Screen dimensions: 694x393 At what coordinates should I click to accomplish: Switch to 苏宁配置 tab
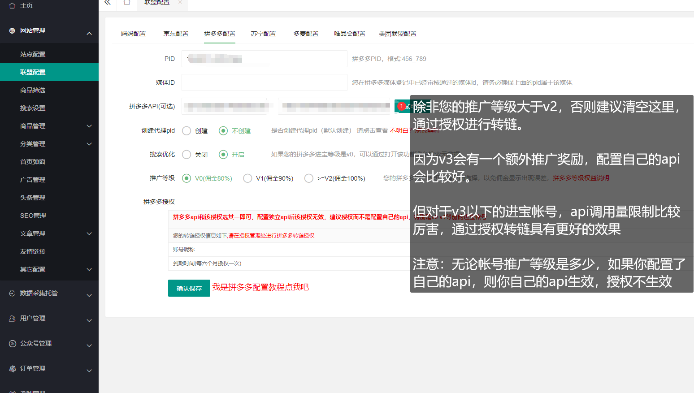[263, 34]
